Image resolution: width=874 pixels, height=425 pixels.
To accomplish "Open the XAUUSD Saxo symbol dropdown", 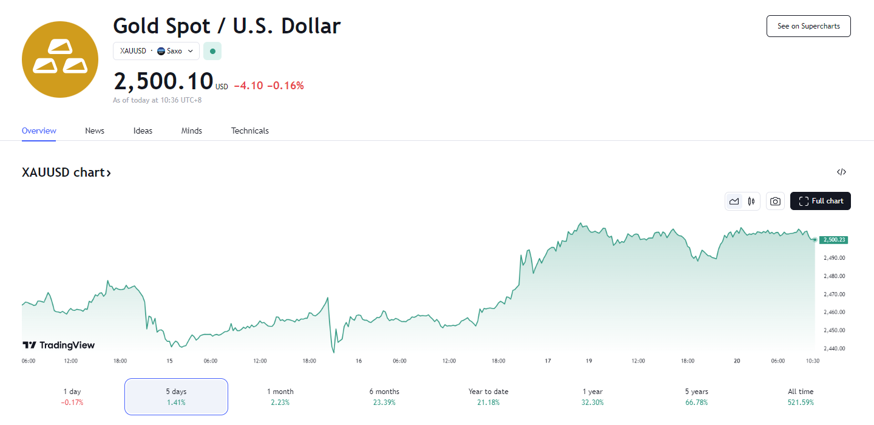I will pyautogui.click(x=156, y=51).
